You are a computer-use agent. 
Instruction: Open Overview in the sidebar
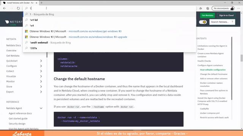coord(11,51)
